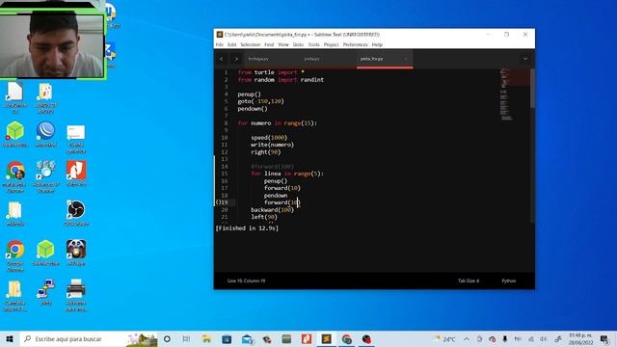This screenshot has height=347, width=617.
Task: Place cursor on the backward(100) line
Action: (272, 210)
